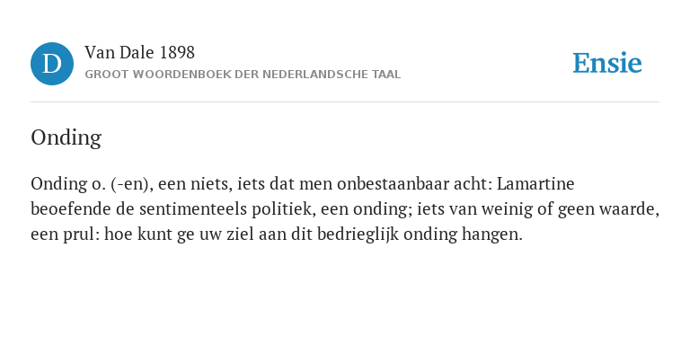Click the first word Onding of the definition paragraph

57,184
